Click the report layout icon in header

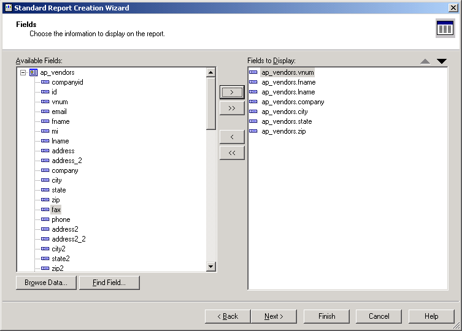pyautogui.click(x=445, y=28)
